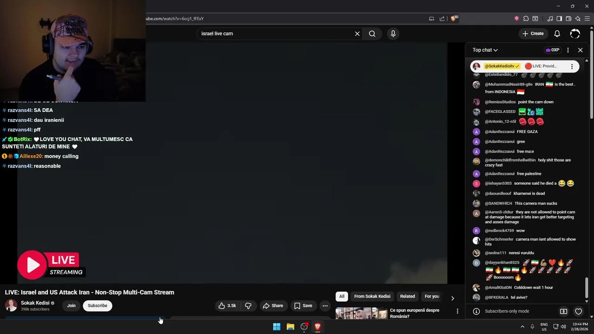Open more actions ellipsis below video
Screen dimensions: 594x334
tap(325, 306)
